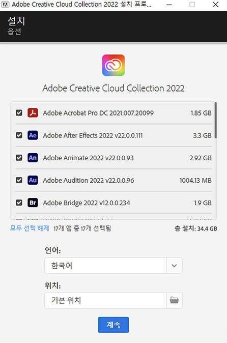Click the Animate An icon
Screen dimensions: 227x343
33,158
